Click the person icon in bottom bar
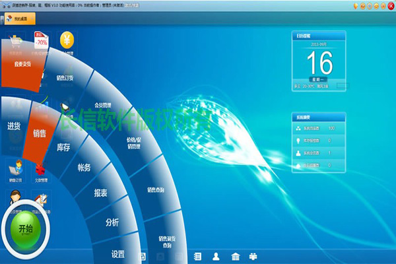396x264 pixels. click(216, 257)
